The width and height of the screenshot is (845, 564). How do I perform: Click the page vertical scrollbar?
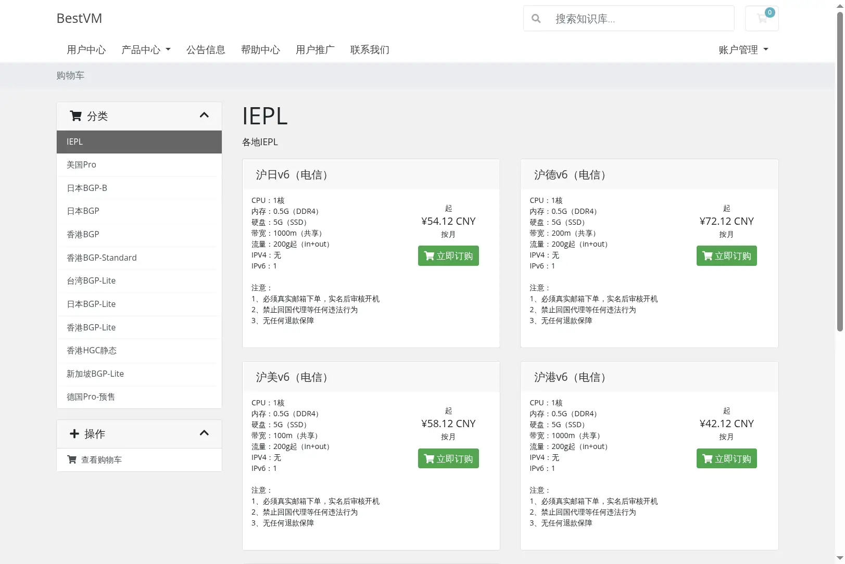coord(840,172)
